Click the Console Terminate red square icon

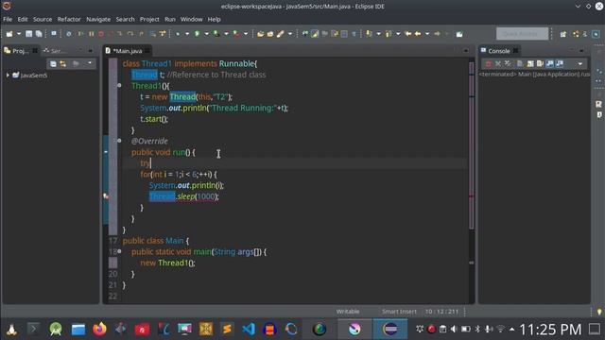488,63
